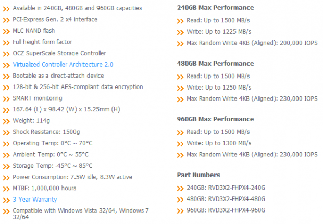The width and height of the screenshot is (323, 224).
Task: Click the arrow icon before Weight: 114g
Action: pos(6,121)
